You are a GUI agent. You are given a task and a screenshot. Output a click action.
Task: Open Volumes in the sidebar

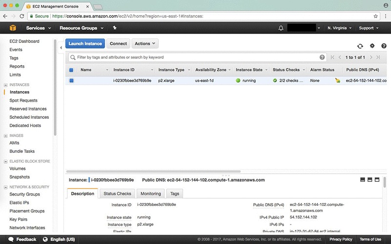pos(18,169)
